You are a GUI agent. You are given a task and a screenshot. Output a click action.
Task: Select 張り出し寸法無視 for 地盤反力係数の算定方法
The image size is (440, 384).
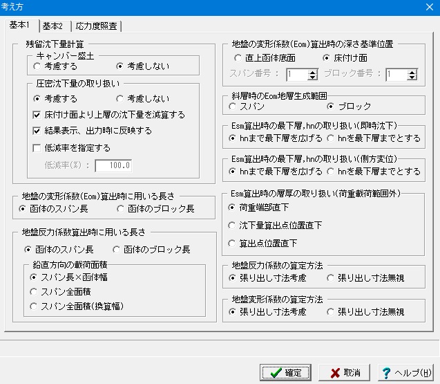365,278
